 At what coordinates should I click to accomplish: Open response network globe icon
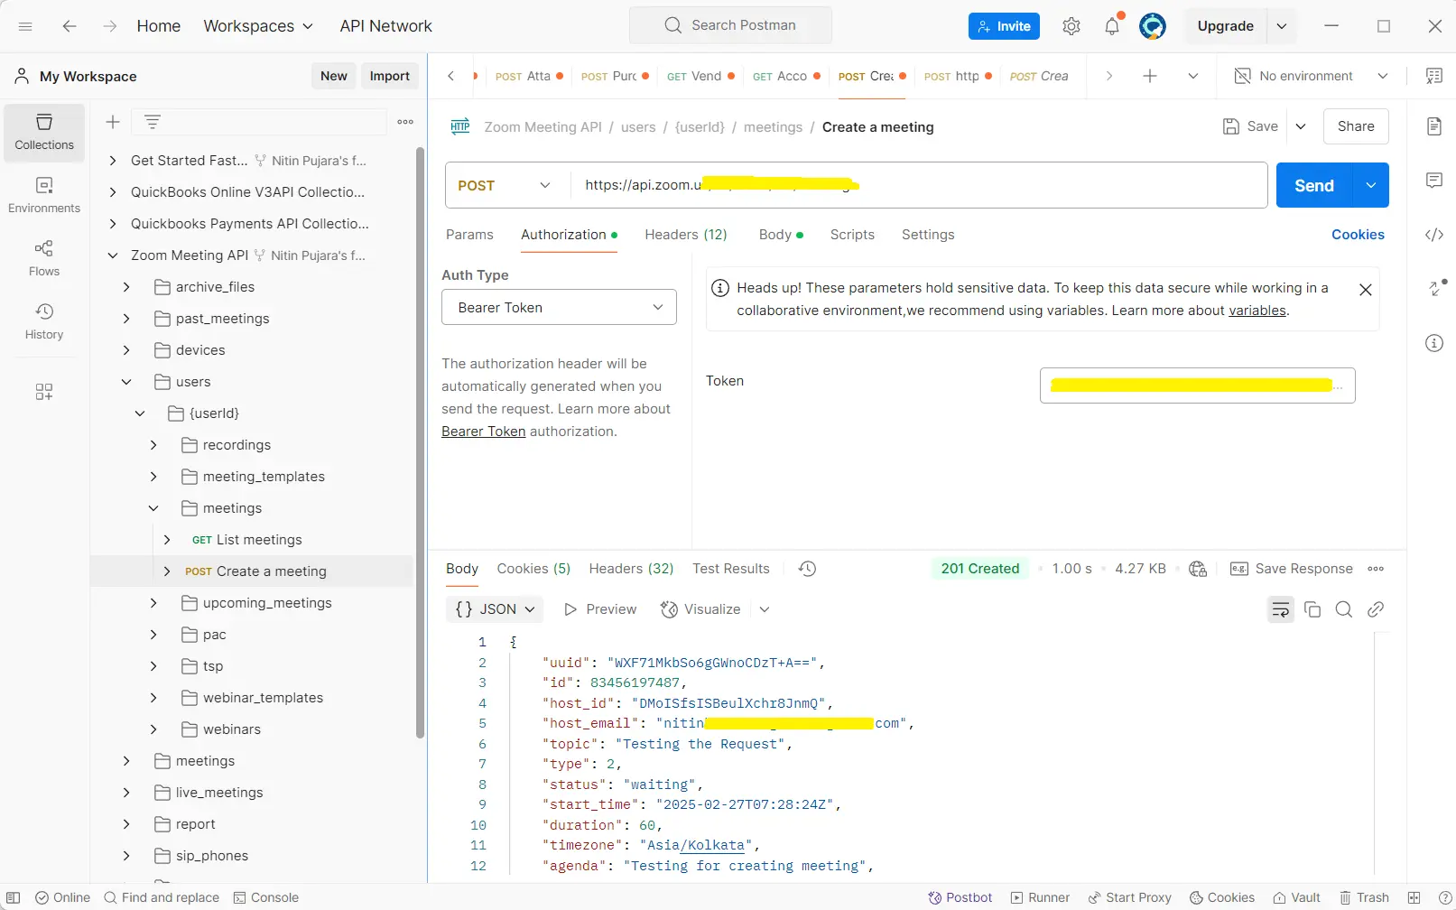click(1198, 569)
